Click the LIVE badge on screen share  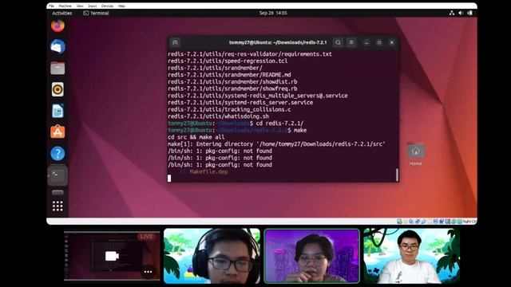pos(147,236)
